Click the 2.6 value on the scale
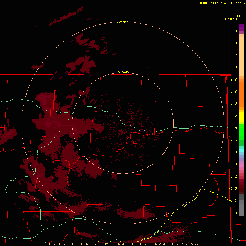 click(234, 140)
